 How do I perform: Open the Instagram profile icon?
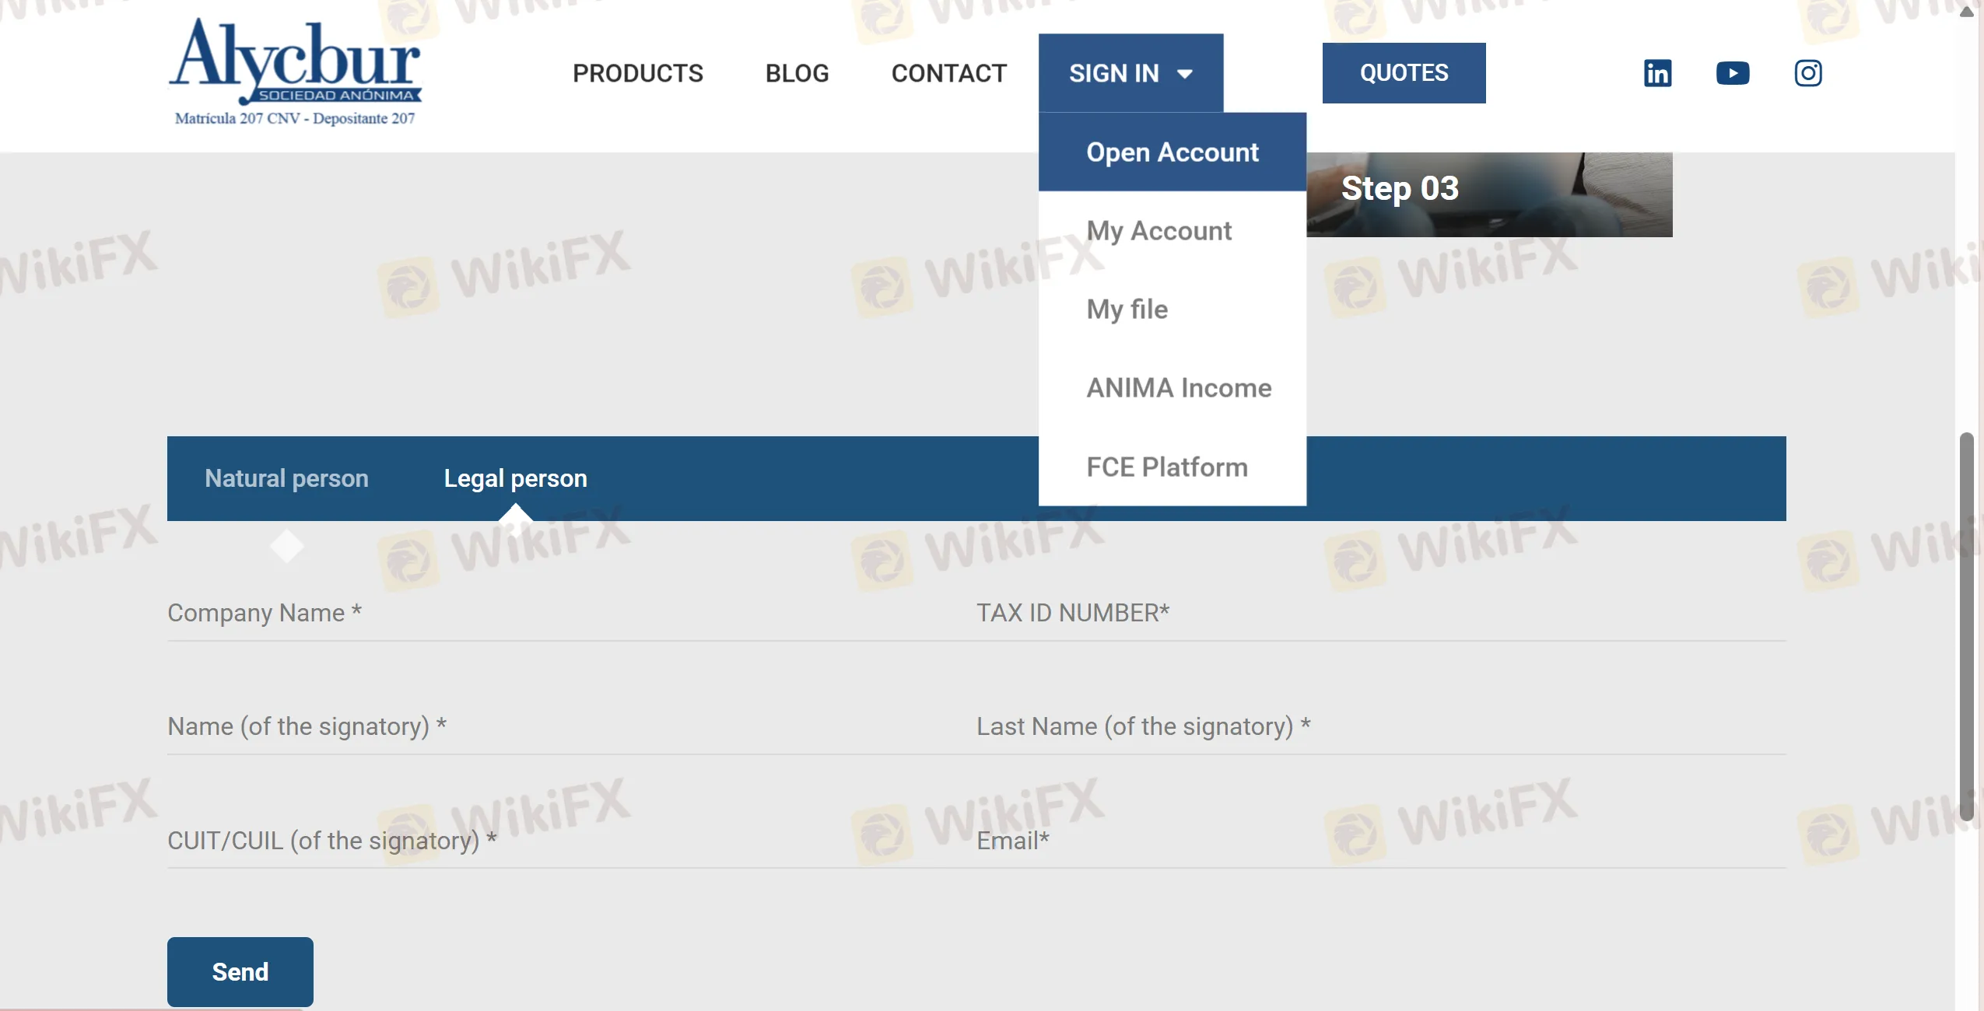(1807, 73)
